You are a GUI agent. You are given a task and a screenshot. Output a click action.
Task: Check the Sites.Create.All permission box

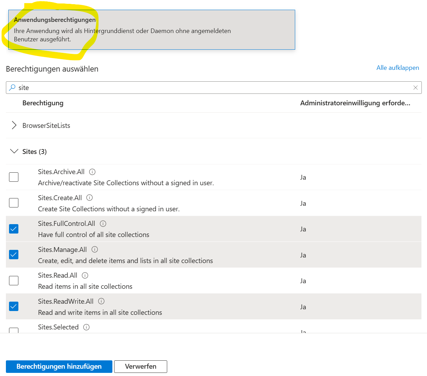(14, 203)
